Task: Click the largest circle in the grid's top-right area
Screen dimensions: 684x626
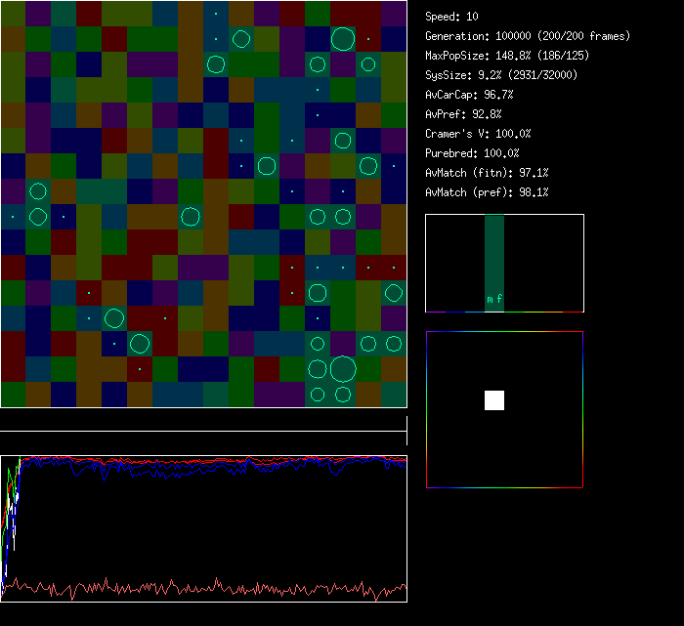Action: pos(342,39)
